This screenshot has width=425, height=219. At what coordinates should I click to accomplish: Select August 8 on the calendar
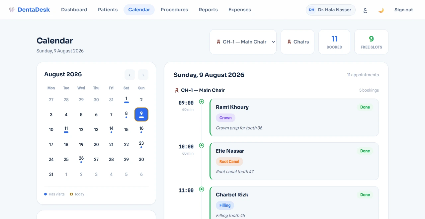tap(126, 114)
